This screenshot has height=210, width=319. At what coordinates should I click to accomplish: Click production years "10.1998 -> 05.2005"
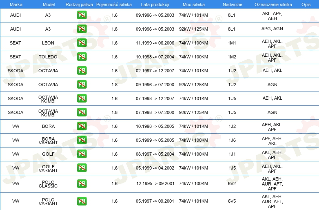coord(155,126)
